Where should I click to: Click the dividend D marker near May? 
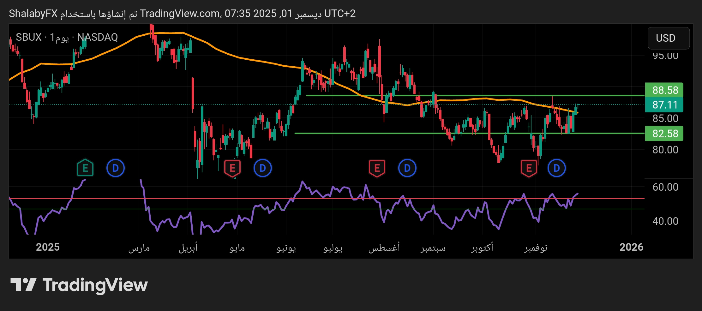tap(262, 168)
